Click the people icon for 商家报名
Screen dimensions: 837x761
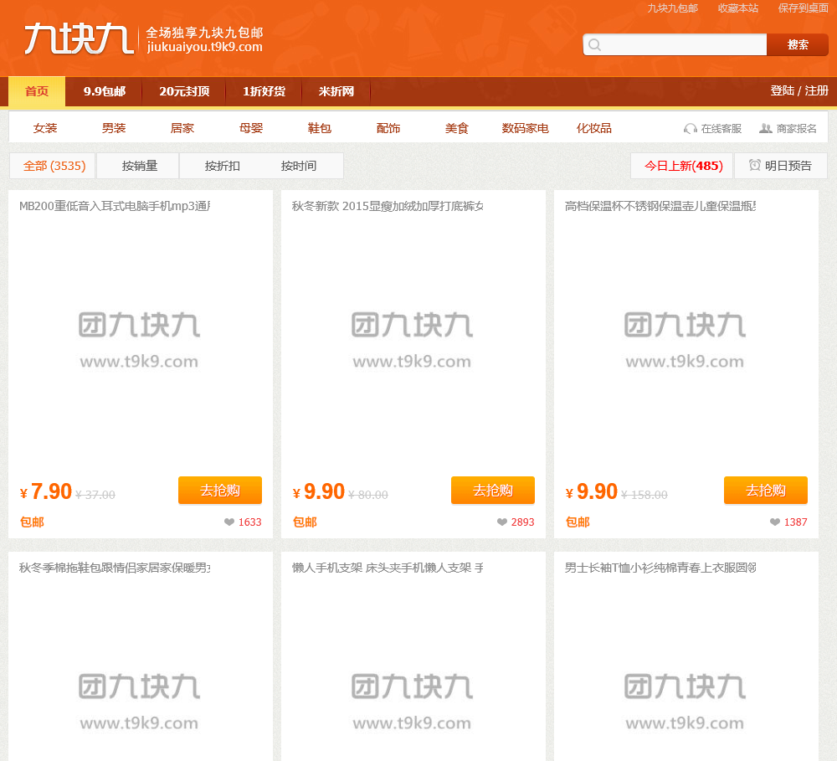click(x=766, y=129)
